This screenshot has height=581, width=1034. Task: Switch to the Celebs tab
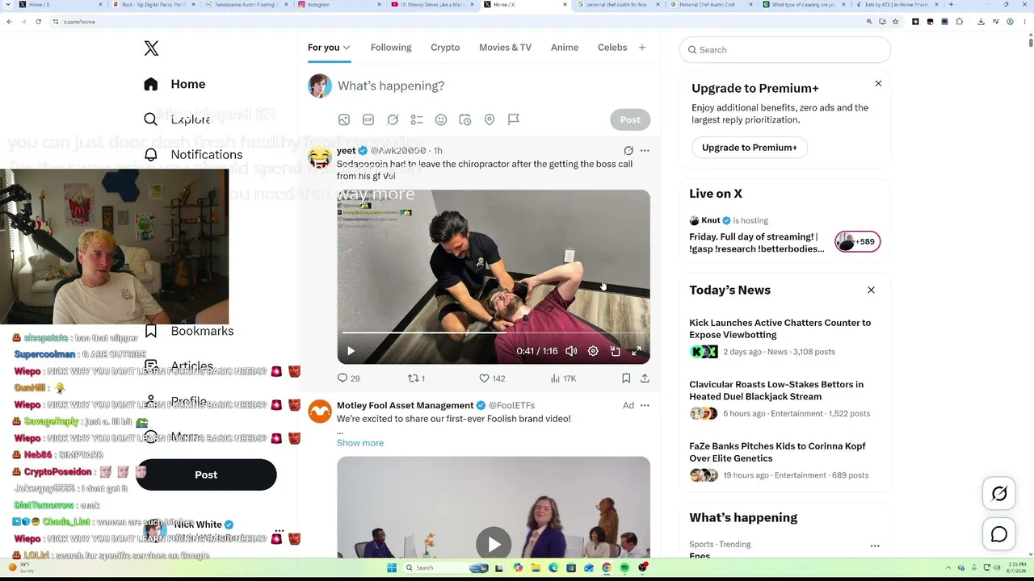pos(612,48)
